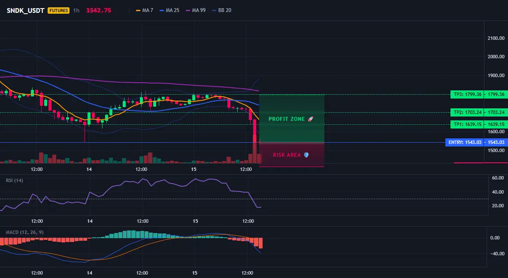Screen dimensions: 508x278
Task: Click the TP3: 1799.36 price label
Action: 467,95
